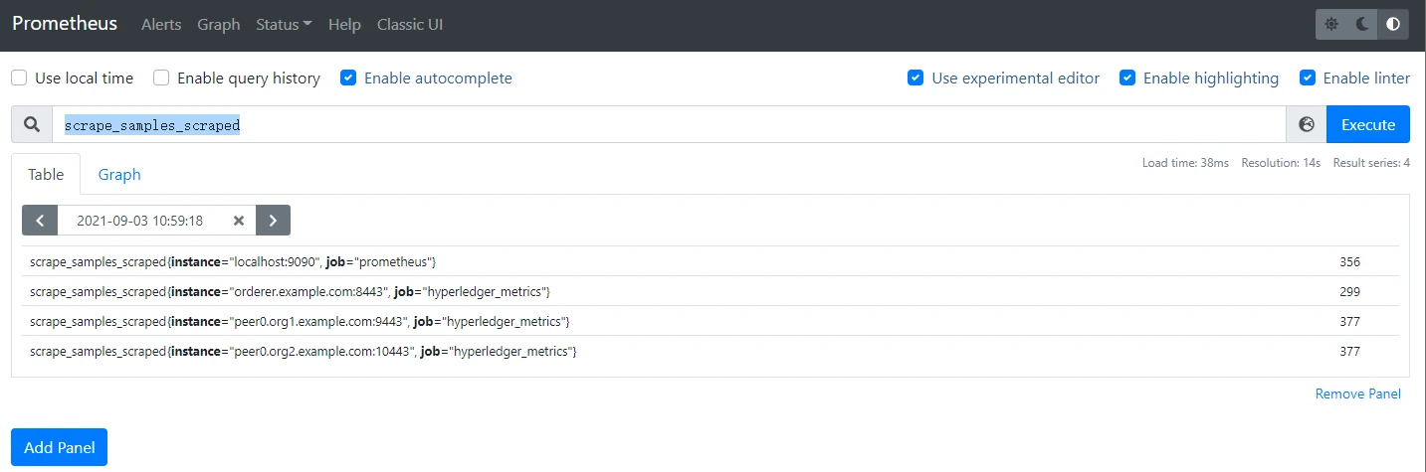1426x472 pixels.
Task: Click the search magnifier icon
Action: coord(32,125)
